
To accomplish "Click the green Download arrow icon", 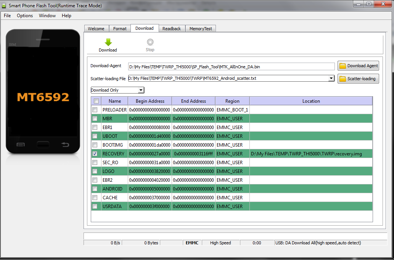I will pos(108,42).
